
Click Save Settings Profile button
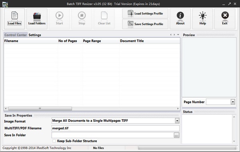click(x=145, y=24)
